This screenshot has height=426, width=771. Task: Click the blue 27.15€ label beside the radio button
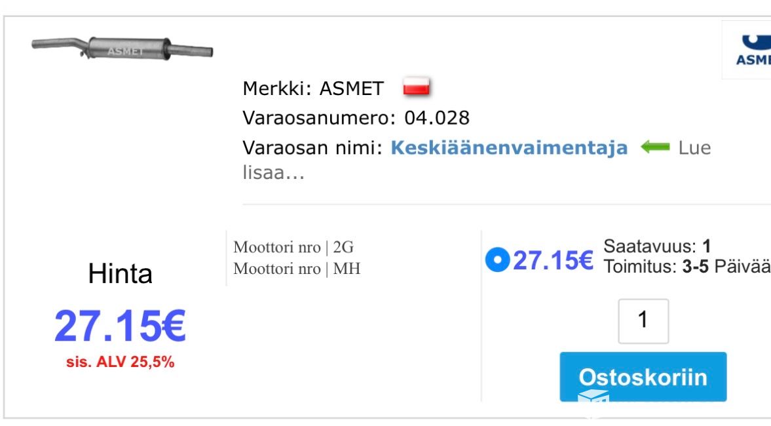(x=553, y=261)
